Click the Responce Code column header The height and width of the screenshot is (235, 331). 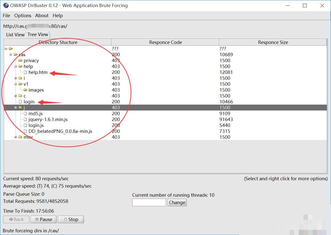(165, 42)
